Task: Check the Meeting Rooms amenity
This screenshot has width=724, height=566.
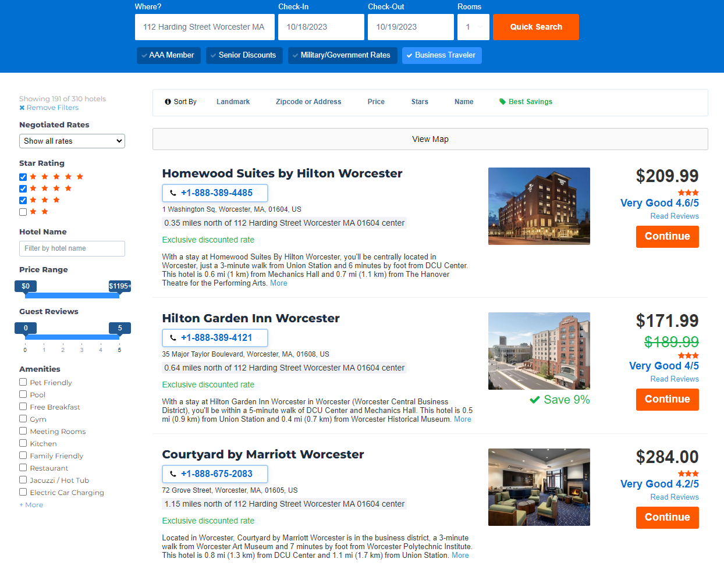Action: [x=23, y=431]
